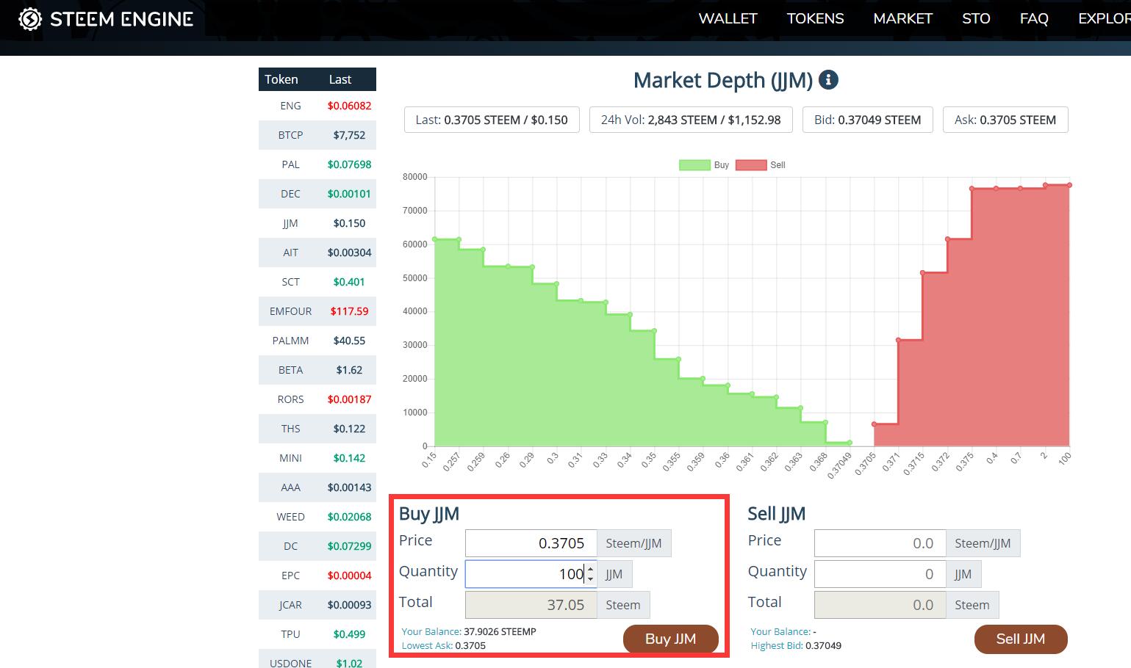Click the Token column header
The image size is (1131, 668).
[x=281, y=79]
